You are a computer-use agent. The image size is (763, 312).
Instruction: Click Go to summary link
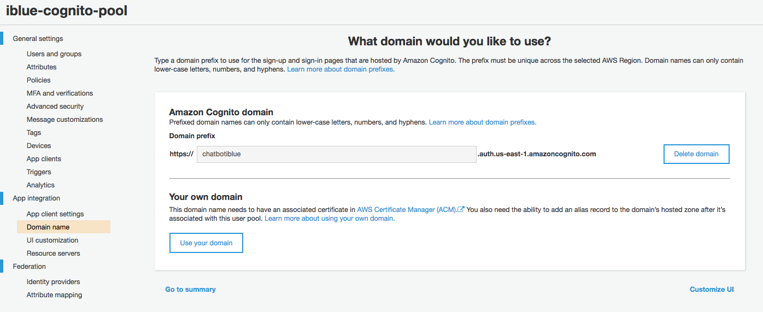click(191, 290)
